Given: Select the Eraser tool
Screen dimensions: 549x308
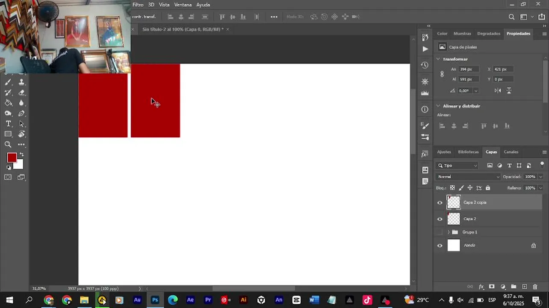Looking at the screenshot, I should coord(21,92).
